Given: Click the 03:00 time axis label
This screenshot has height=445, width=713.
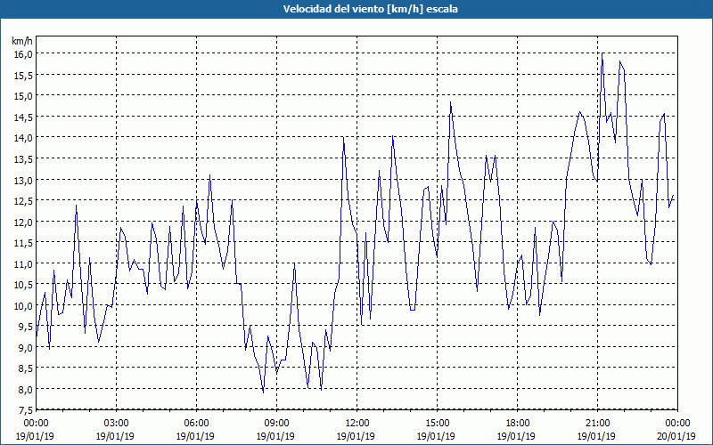Looking at the screenshot, I should 117,424.
